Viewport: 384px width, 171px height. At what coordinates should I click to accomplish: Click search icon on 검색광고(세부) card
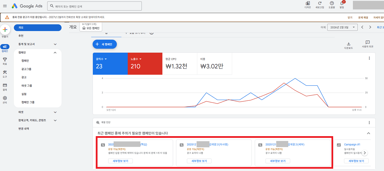tap(260, 145)
